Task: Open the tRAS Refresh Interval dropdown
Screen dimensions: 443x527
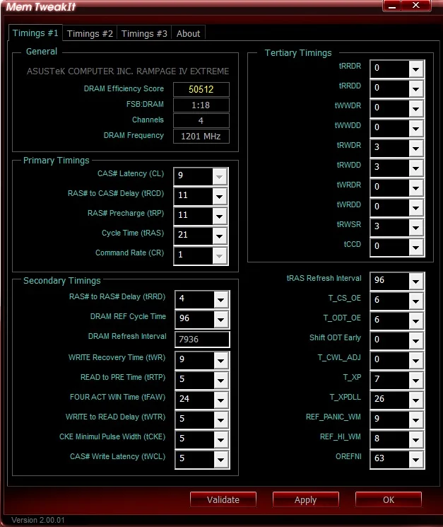Action: [x=416, y=281]
